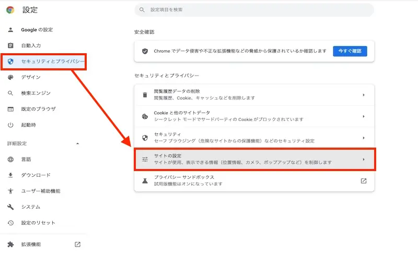Viewport: 418px width, 254px height.
Task: Click the flask icon for プライバシー サンドボックス
Action: (145, 180)
